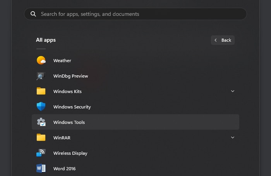Screen dimensions: 271x176
Task: Launch WinDbg Preview via its icon
Action: click(x=41, y=76)
